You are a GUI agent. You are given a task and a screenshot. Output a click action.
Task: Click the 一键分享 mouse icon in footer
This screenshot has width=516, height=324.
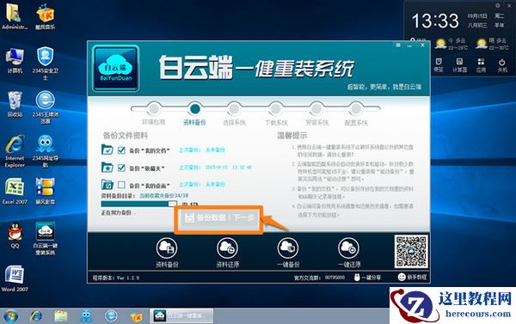[357, 278]
